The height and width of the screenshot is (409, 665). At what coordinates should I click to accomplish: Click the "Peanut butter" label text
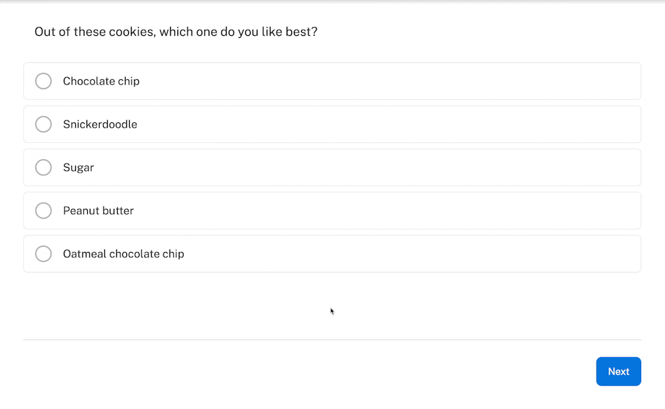(98, 211)
